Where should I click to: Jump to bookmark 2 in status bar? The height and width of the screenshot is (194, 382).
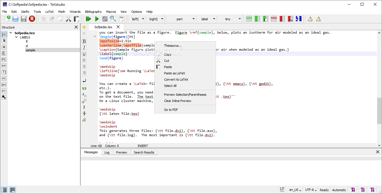[x=363, y=190]
